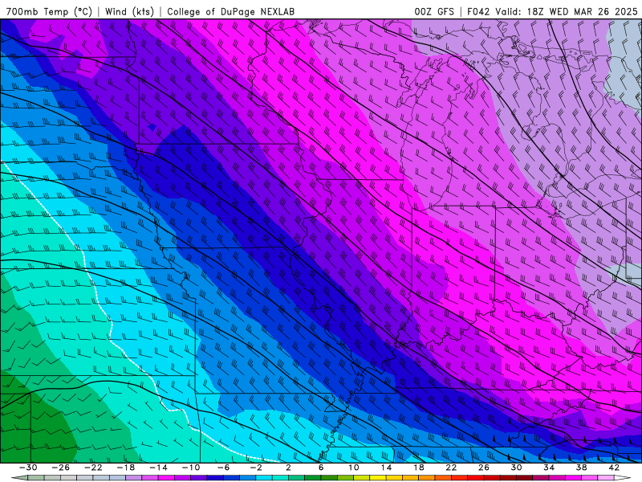Image resolution: width=642 pixels, height=482 pixels.
Task: Click the '6' color bar label
Action: pyautogui.click(x=321, y=468)
